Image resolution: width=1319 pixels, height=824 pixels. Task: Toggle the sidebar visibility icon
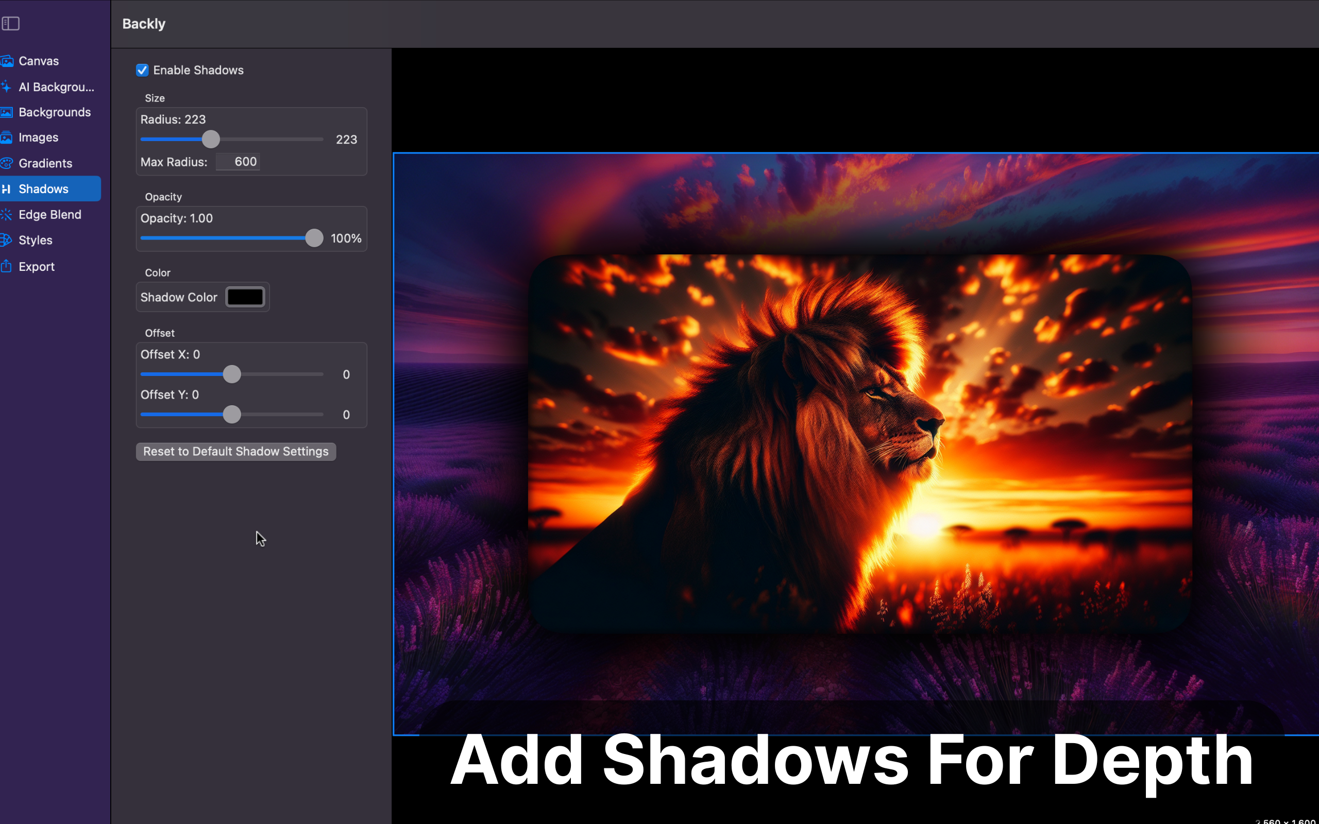(11, 24)
